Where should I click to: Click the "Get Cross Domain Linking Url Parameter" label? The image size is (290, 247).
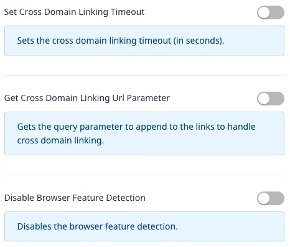click(x=87, y=98)
